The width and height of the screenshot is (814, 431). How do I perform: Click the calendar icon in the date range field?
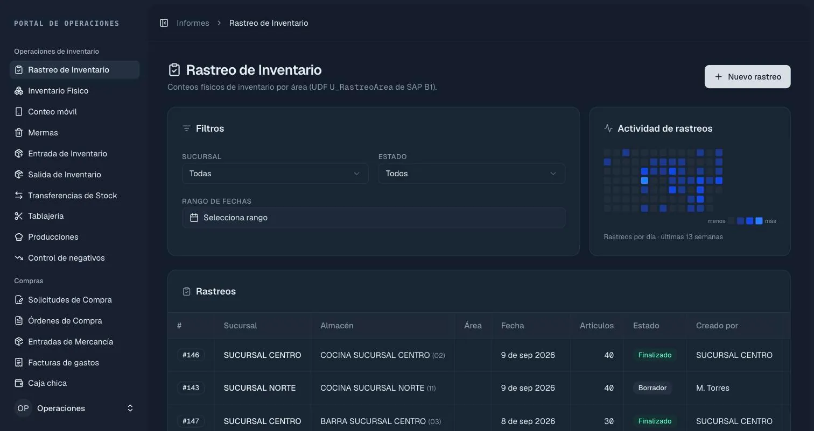point(194,218)
